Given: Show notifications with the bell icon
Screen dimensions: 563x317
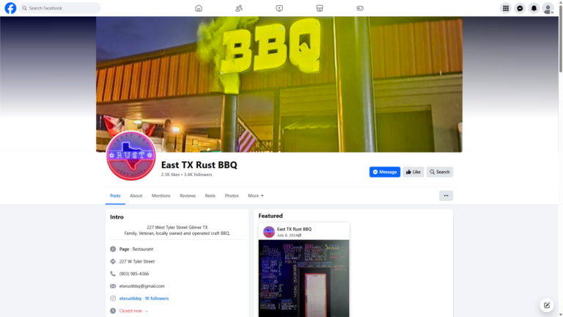Looking at the screenshot, I should [534, 8].
